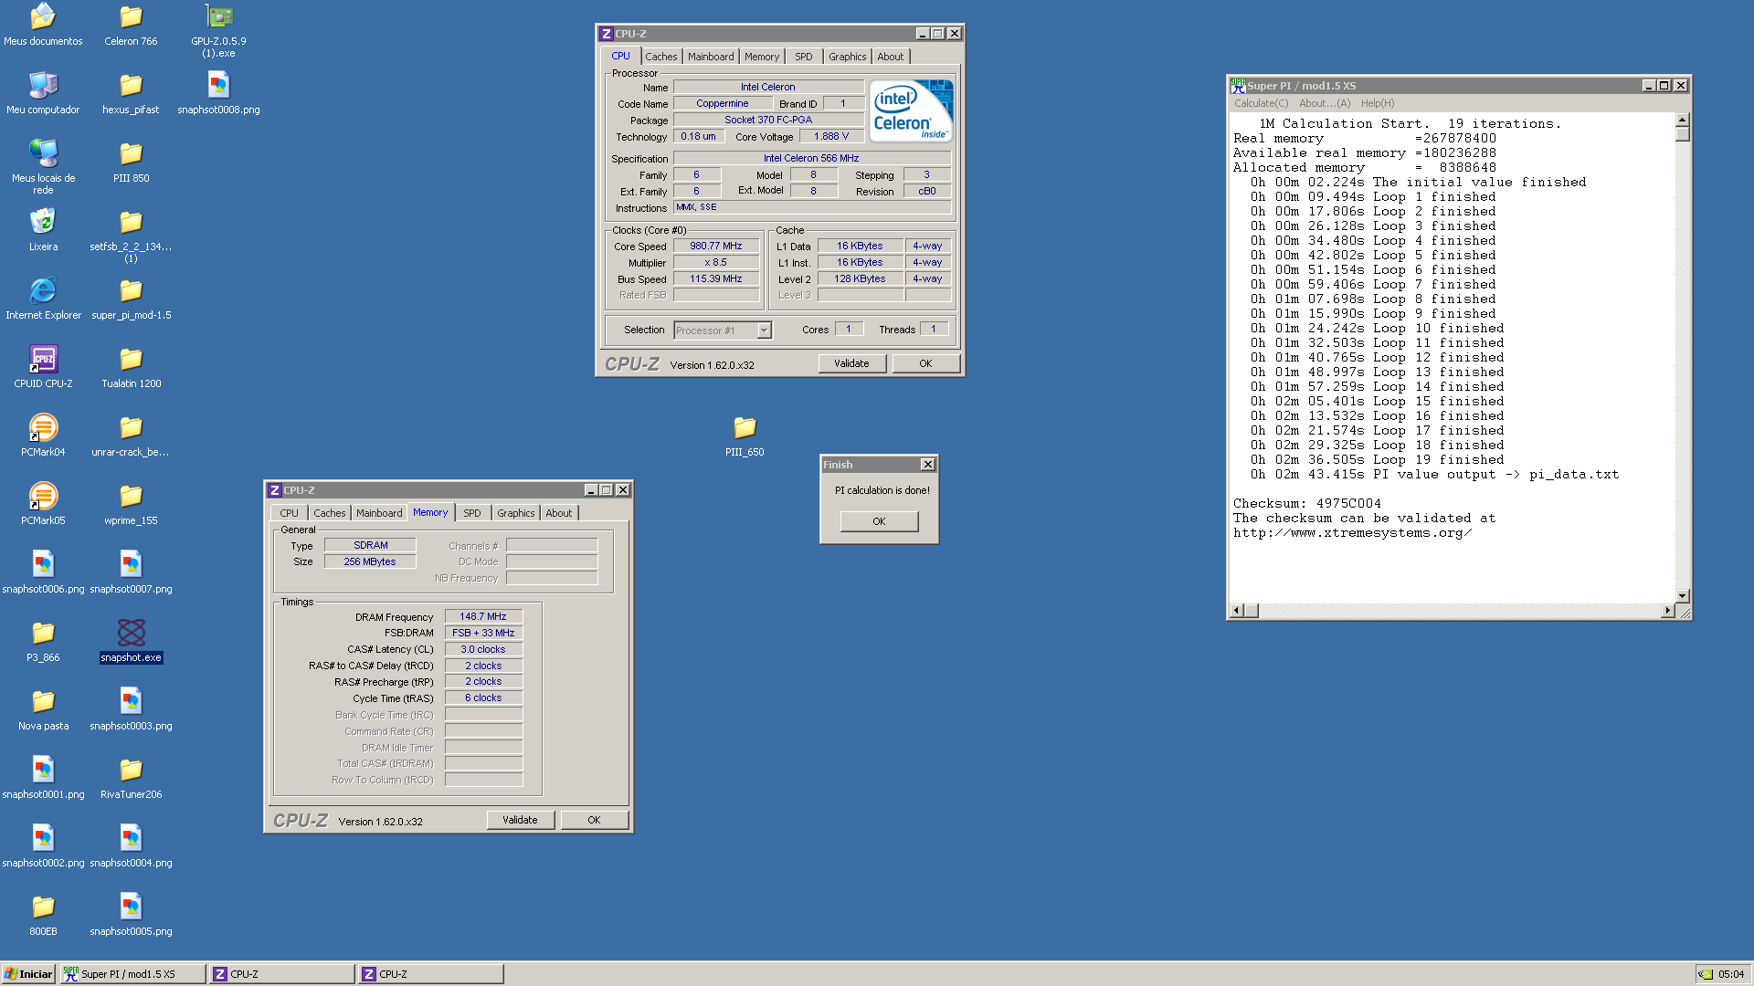Viewport: 1754px width, 986px height.
Task: Confirm OK in Finish dialog
Action: 879,521
